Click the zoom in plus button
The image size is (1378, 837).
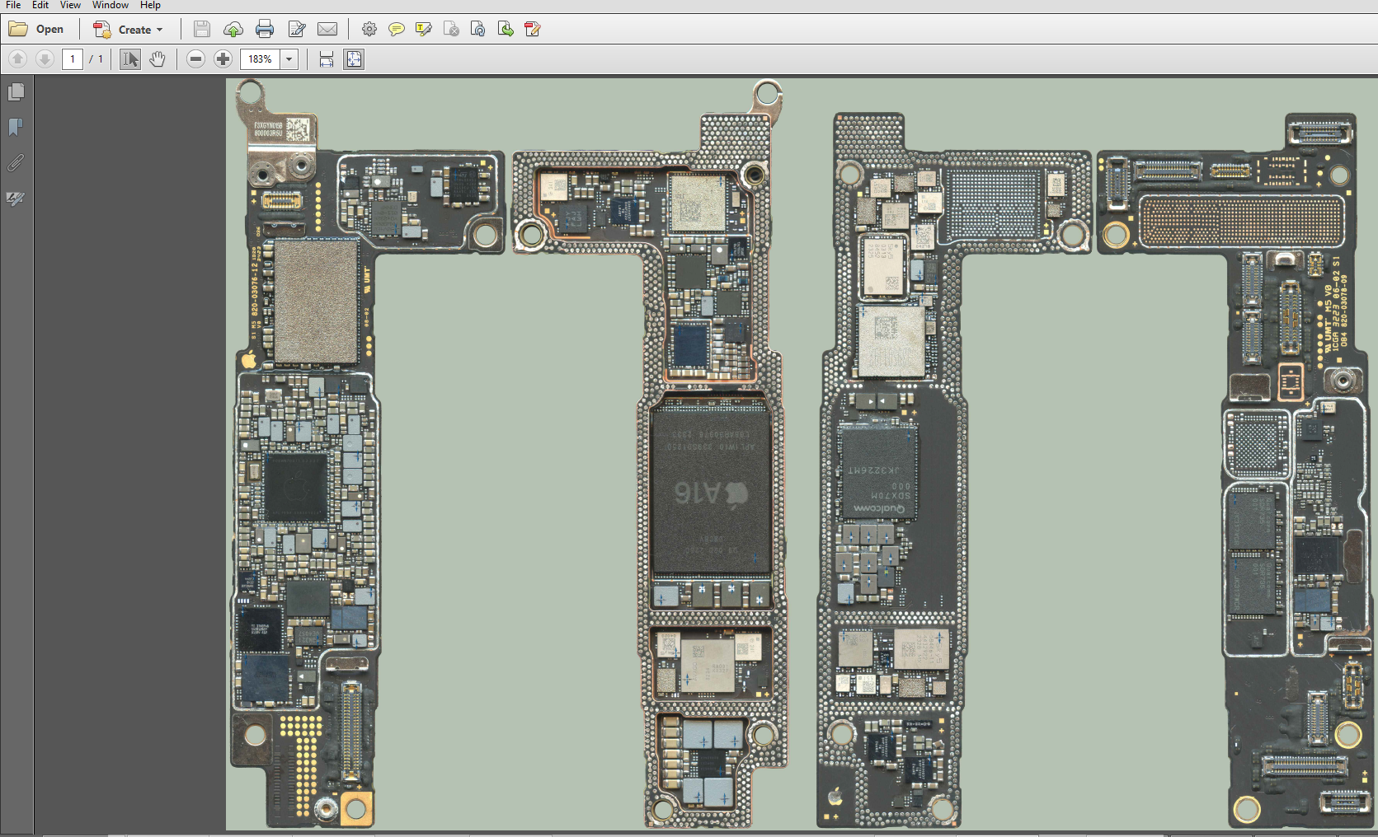coord(223,59)
